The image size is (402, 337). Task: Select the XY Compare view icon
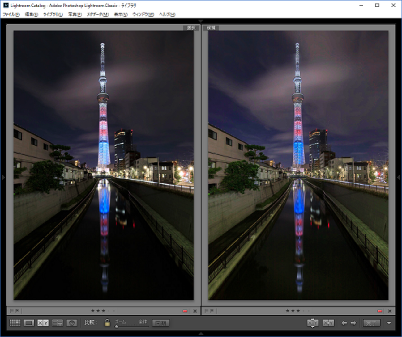pos(43,323)
